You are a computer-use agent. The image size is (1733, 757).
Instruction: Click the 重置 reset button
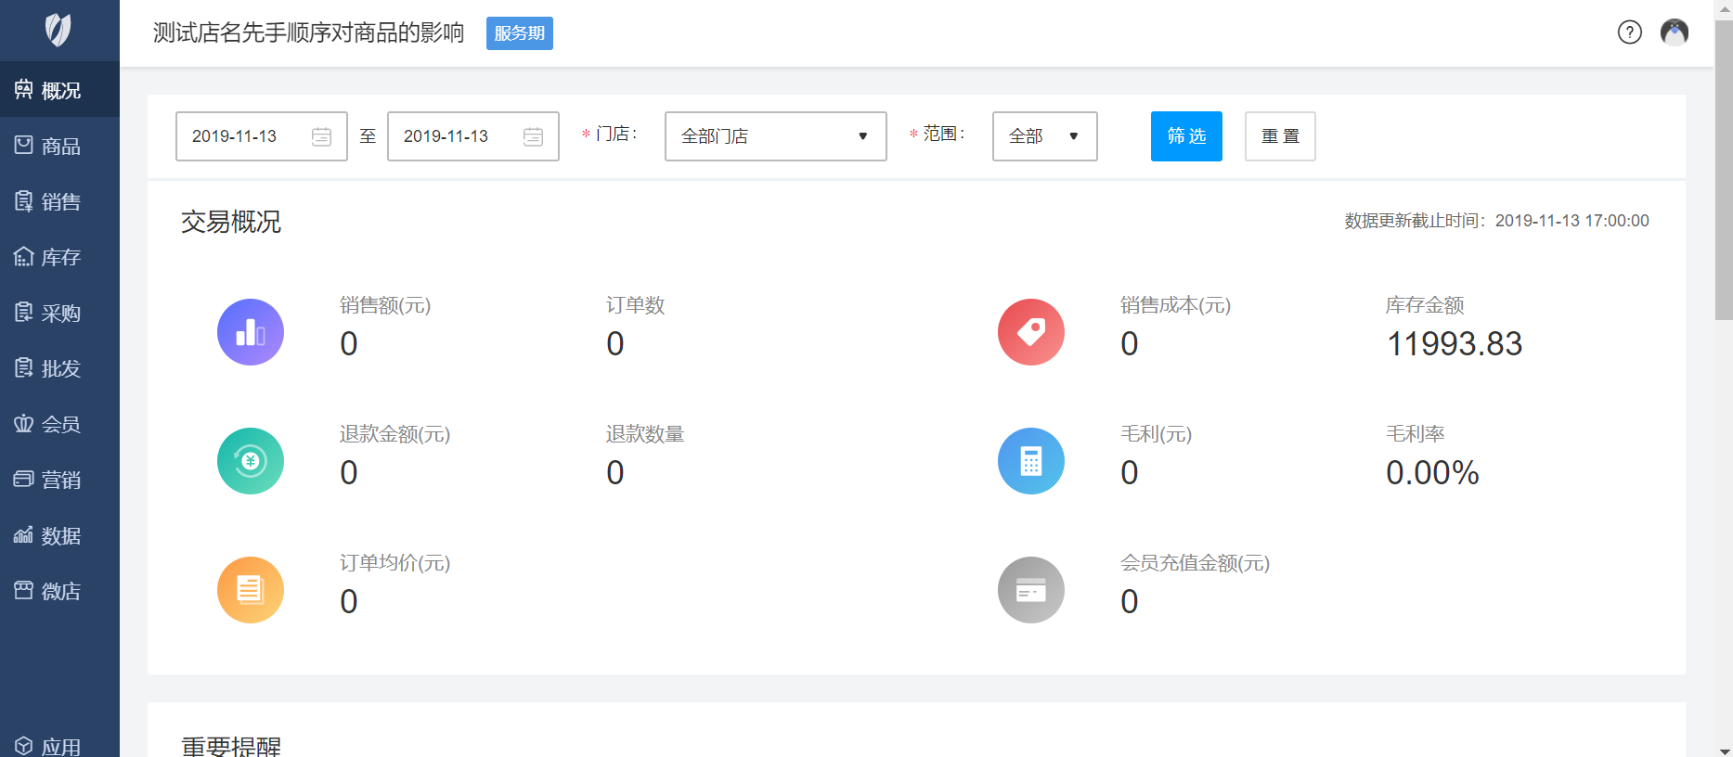click(x=1279, y=136)
